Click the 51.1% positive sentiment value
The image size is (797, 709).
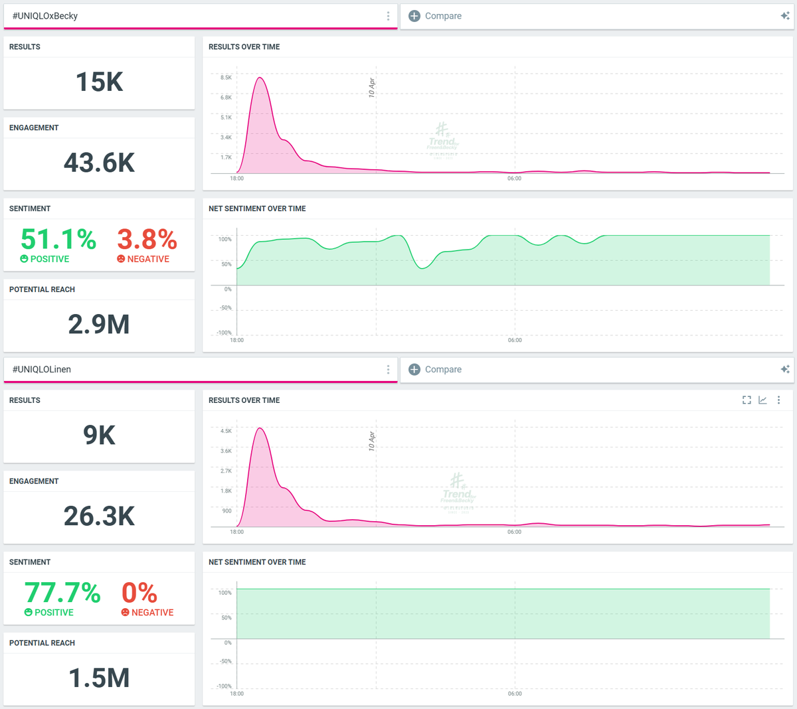[x=58, y=239]
